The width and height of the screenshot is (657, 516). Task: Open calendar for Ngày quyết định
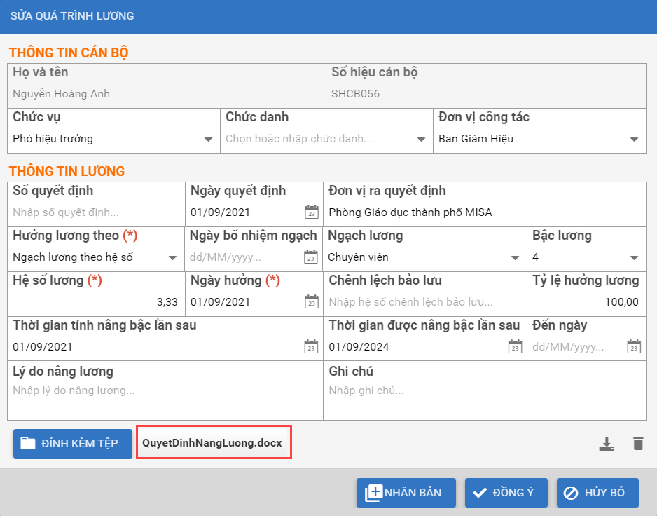(x=311, y=212)
